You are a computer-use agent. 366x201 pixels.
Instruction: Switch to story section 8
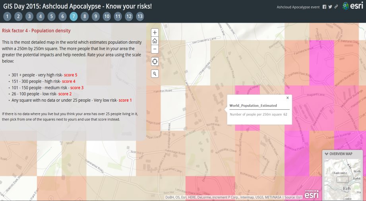tap(84, 16)
